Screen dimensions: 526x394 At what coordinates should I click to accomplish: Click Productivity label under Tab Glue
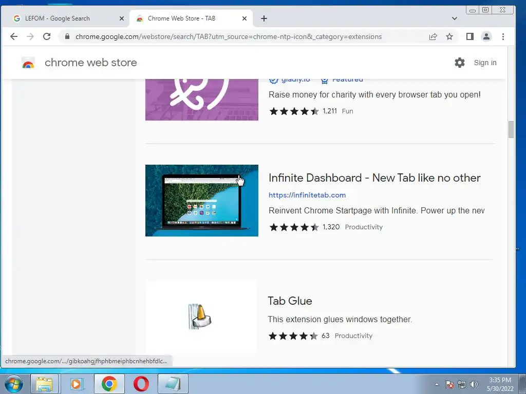coord(353,336)
